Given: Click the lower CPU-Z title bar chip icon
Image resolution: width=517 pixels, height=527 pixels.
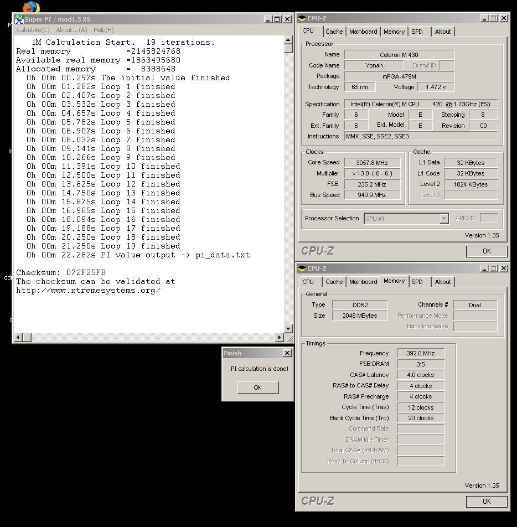Looking at the screenshot, I should pyautogui.click(x=302, y=268).
